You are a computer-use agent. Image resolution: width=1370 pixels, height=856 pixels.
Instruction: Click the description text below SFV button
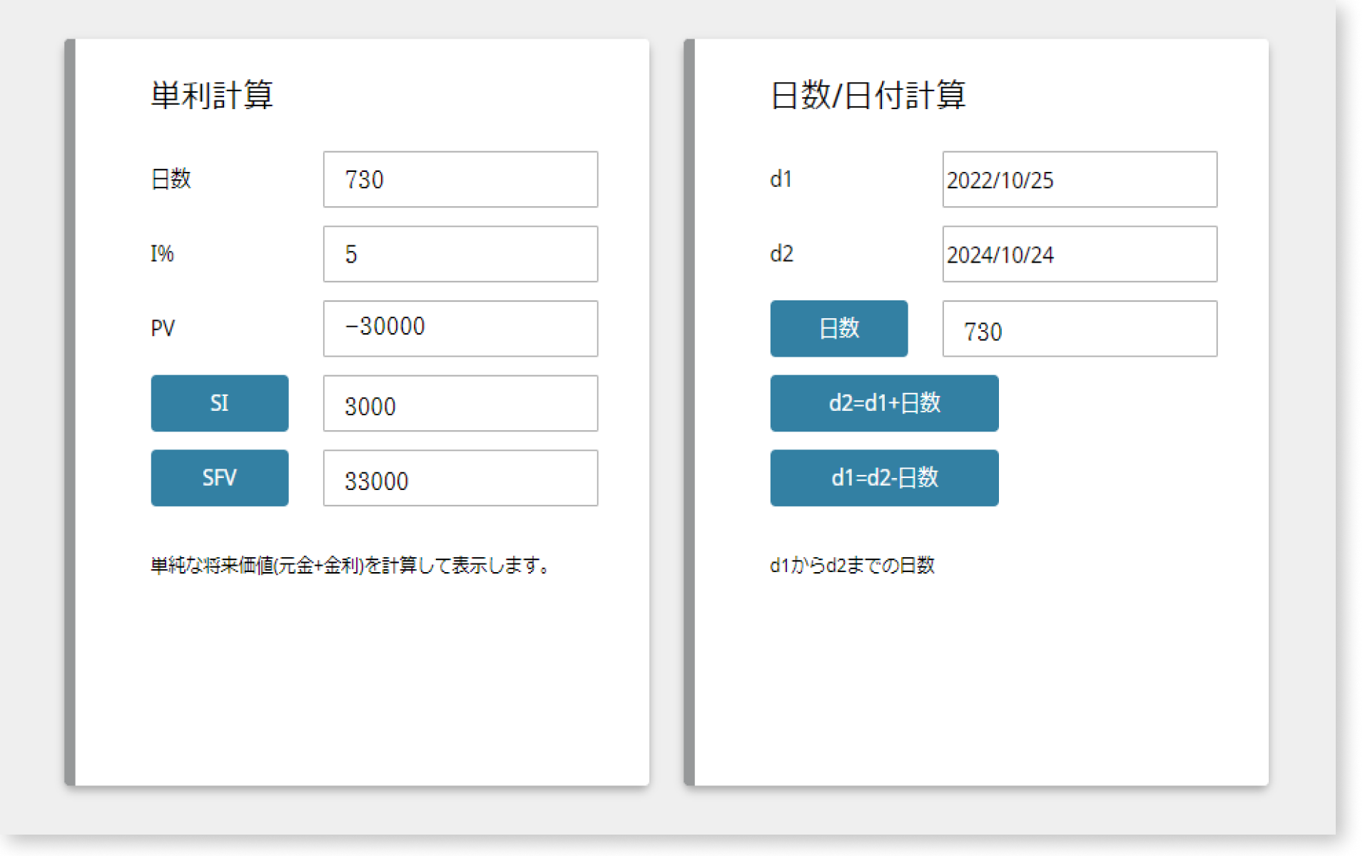pyautogui.click(x=349, y=565)
